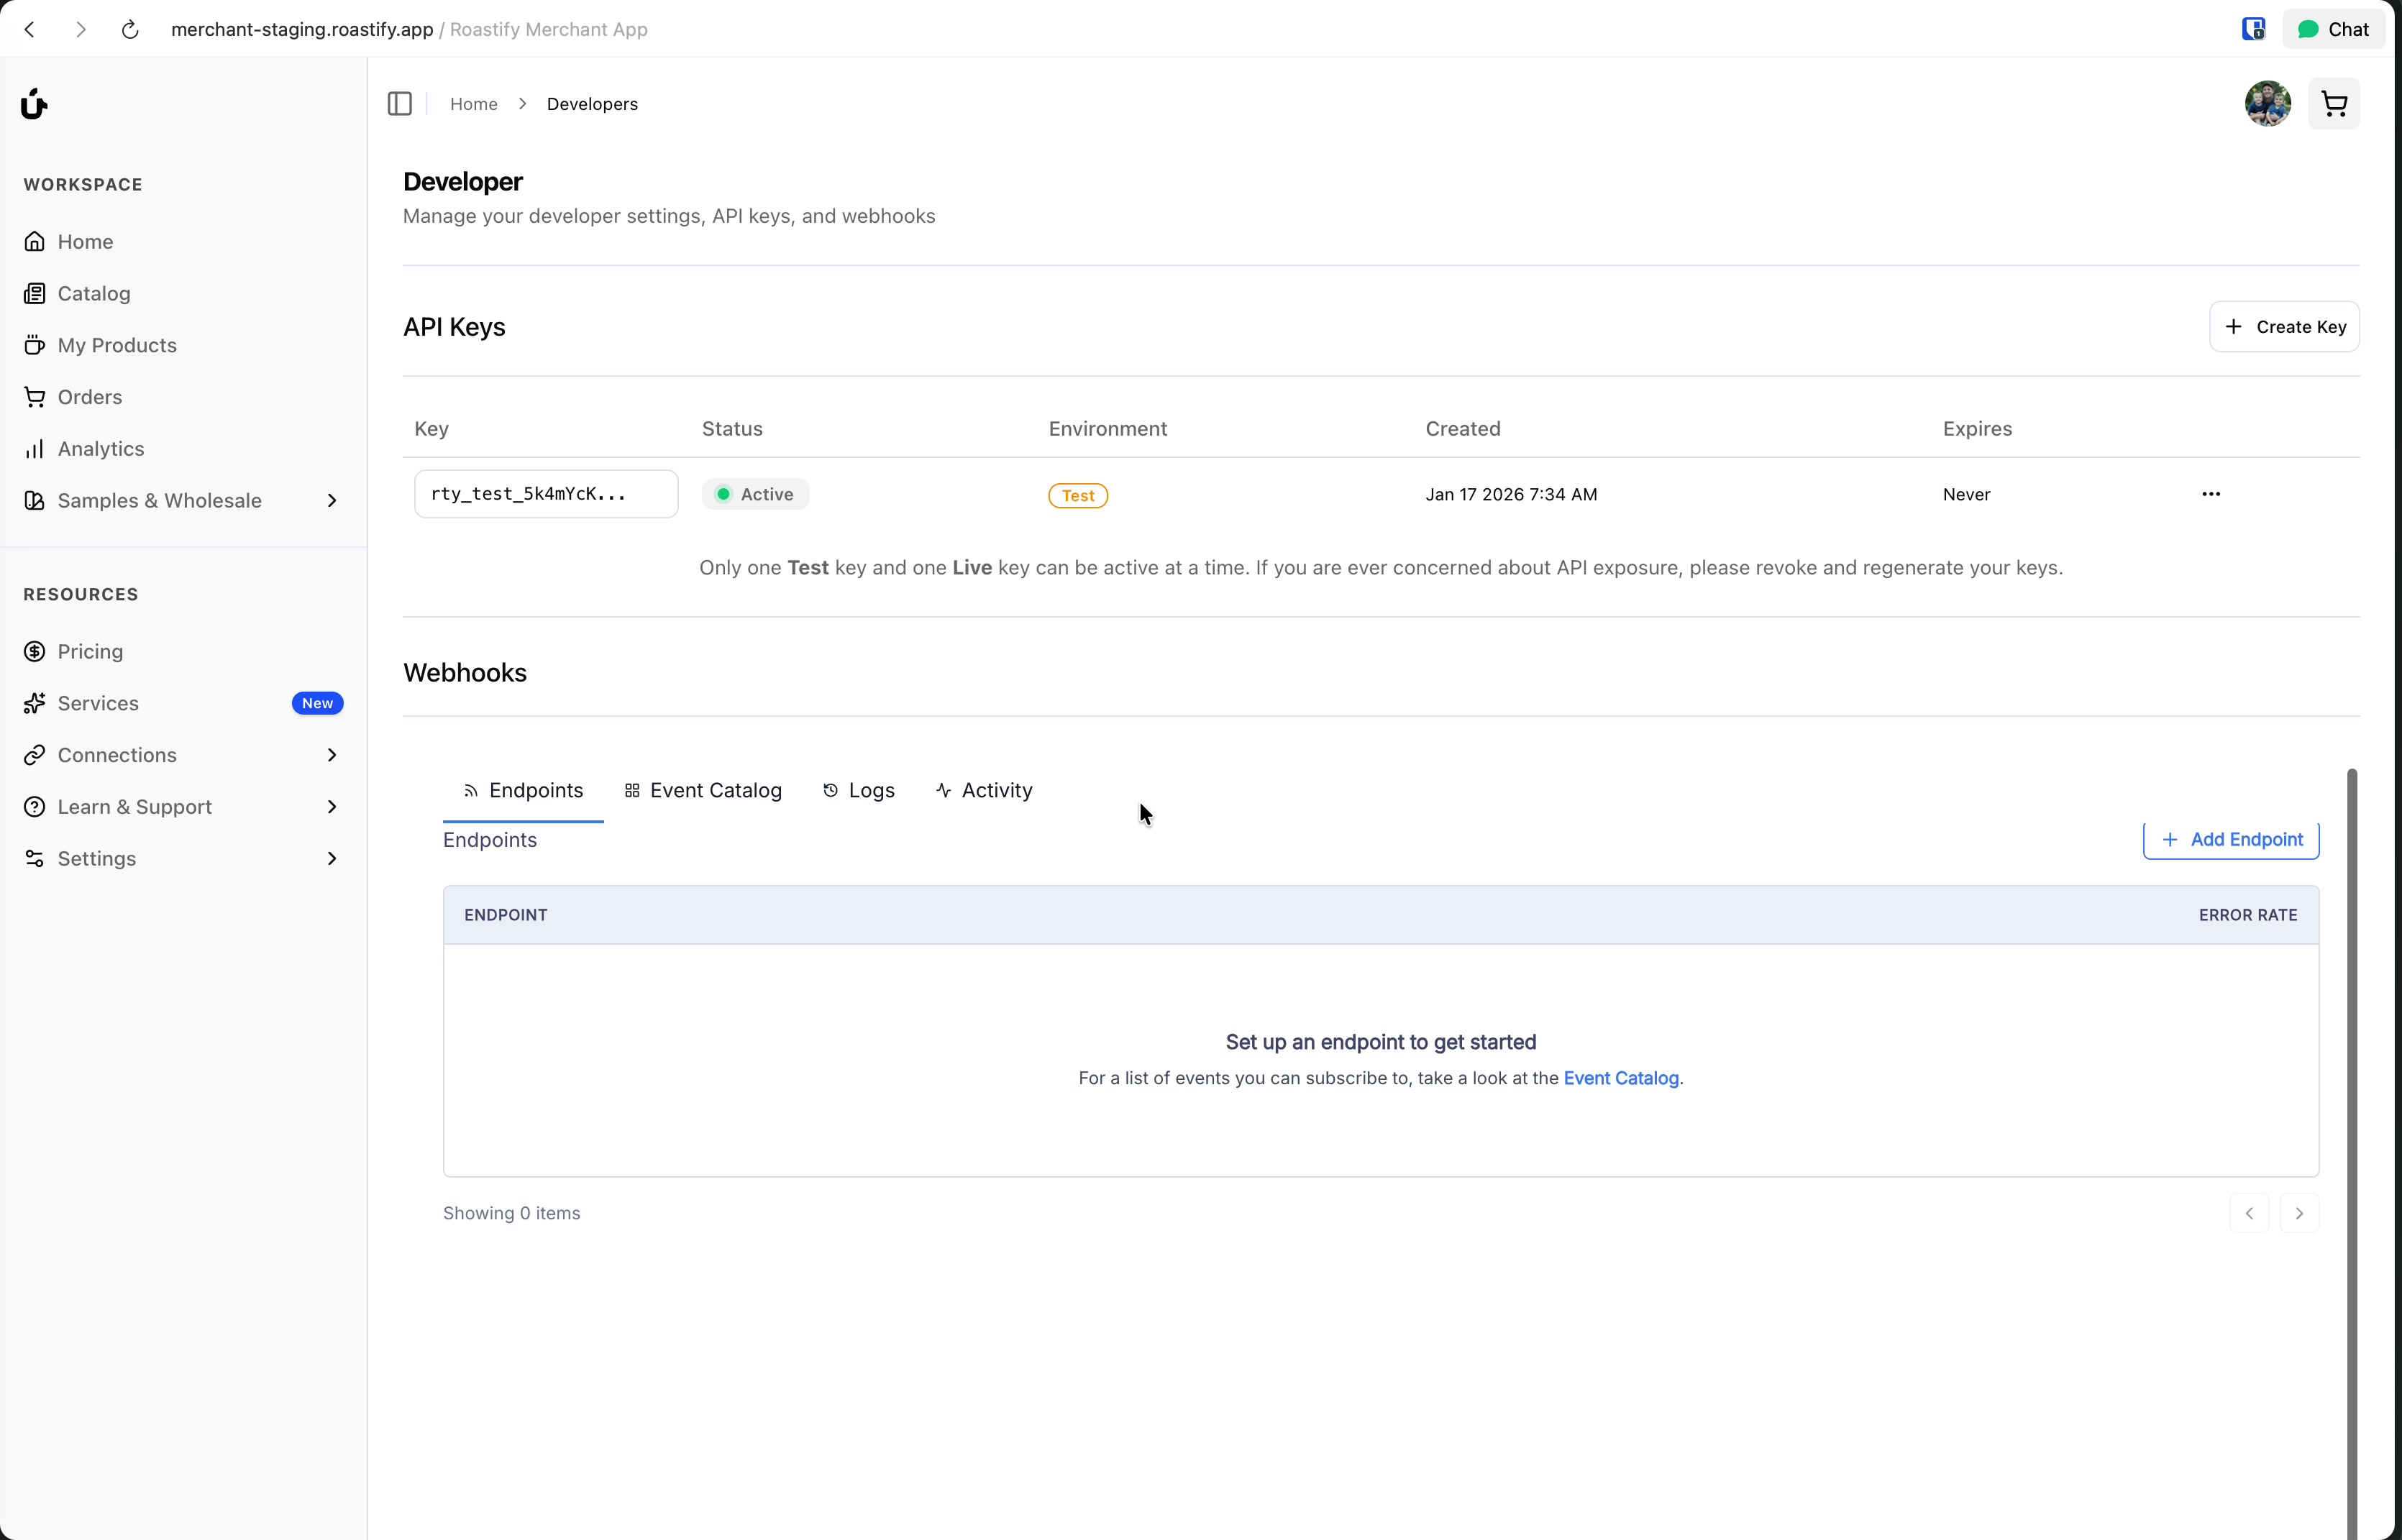Reload the page with refresh icon
Viewport: 2402px width, 1540px height.
[130, 30]
